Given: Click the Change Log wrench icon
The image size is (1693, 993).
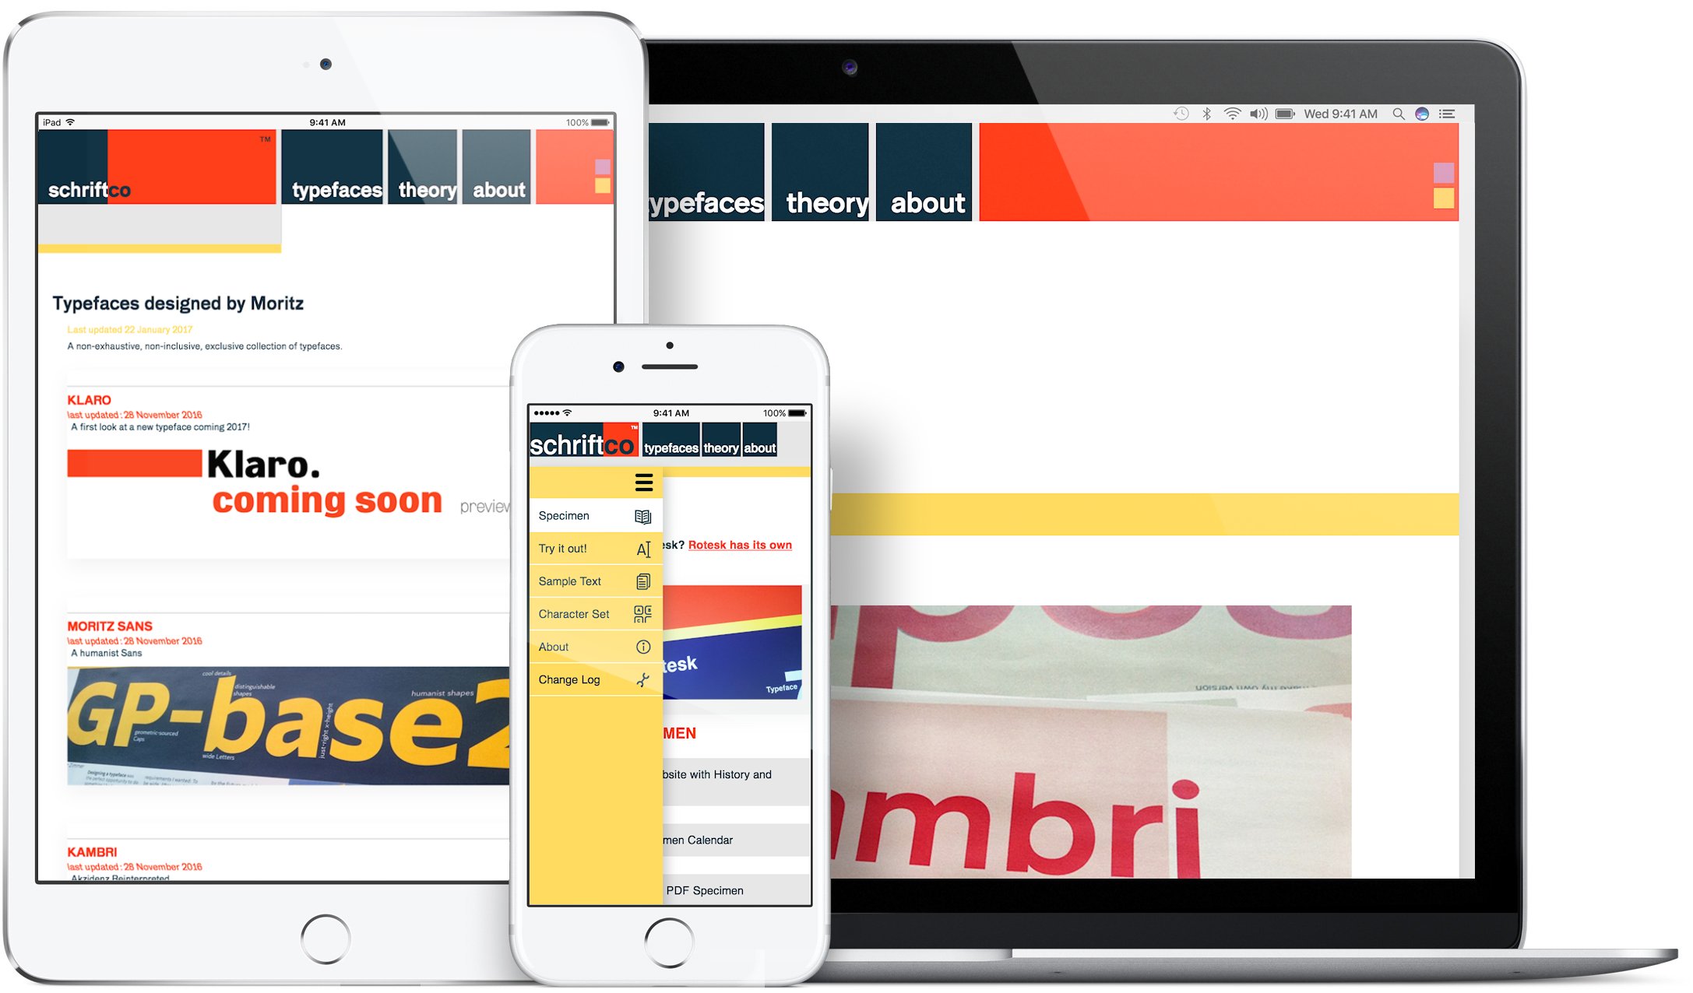Looking at the screenshot, I should pos(646,679).
